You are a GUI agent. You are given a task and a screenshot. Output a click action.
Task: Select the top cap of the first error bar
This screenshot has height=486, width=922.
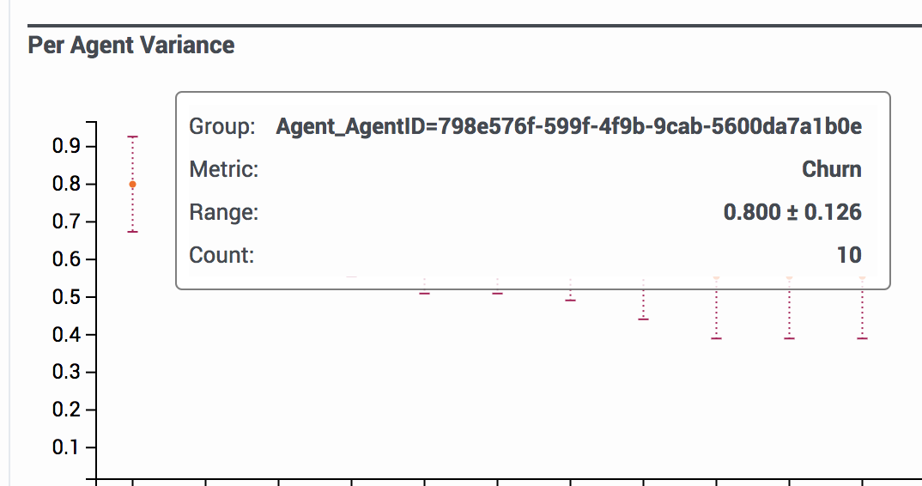132,137
